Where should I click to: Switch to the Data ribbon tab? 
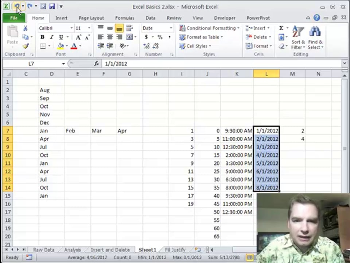(x=151, y=18)
